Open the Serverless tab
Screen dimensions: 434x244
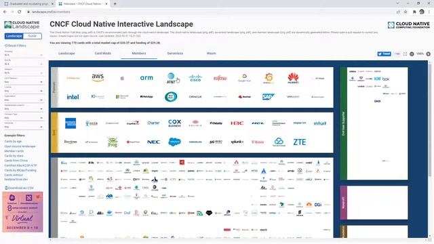(175, 53)
